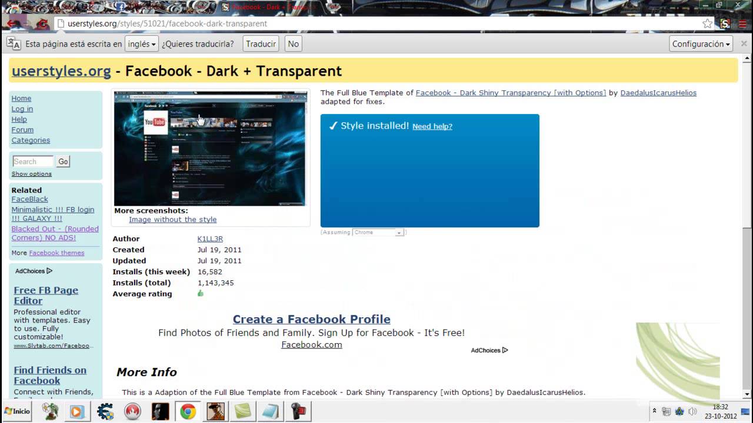Open the soccer ball taskbar icon
Viewport: 753px width, 423px height.
[x=50, y=412]
